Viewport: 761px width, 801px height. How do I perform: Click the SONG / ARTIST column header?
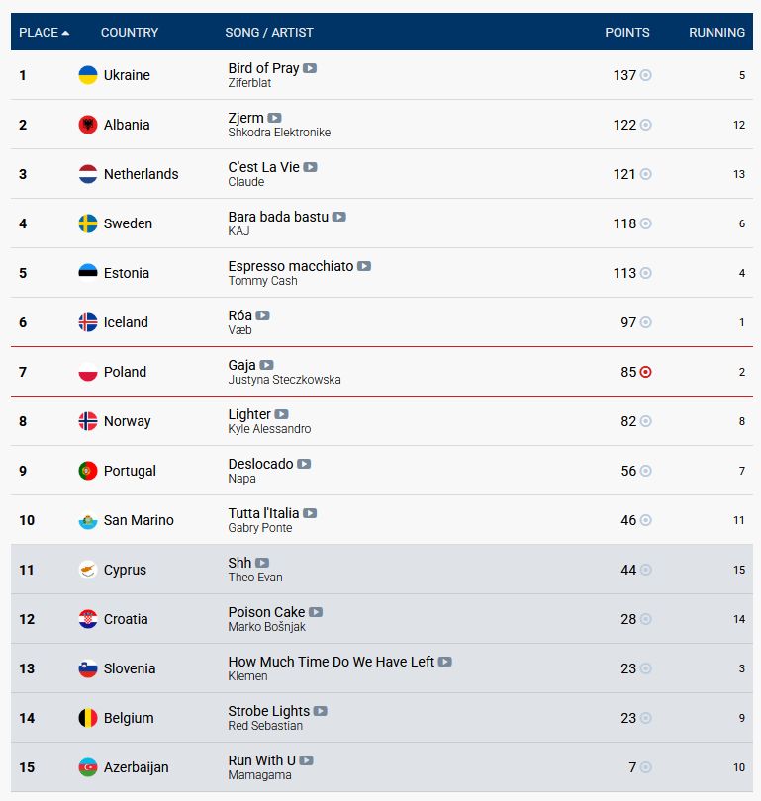(x=269, y=33)
